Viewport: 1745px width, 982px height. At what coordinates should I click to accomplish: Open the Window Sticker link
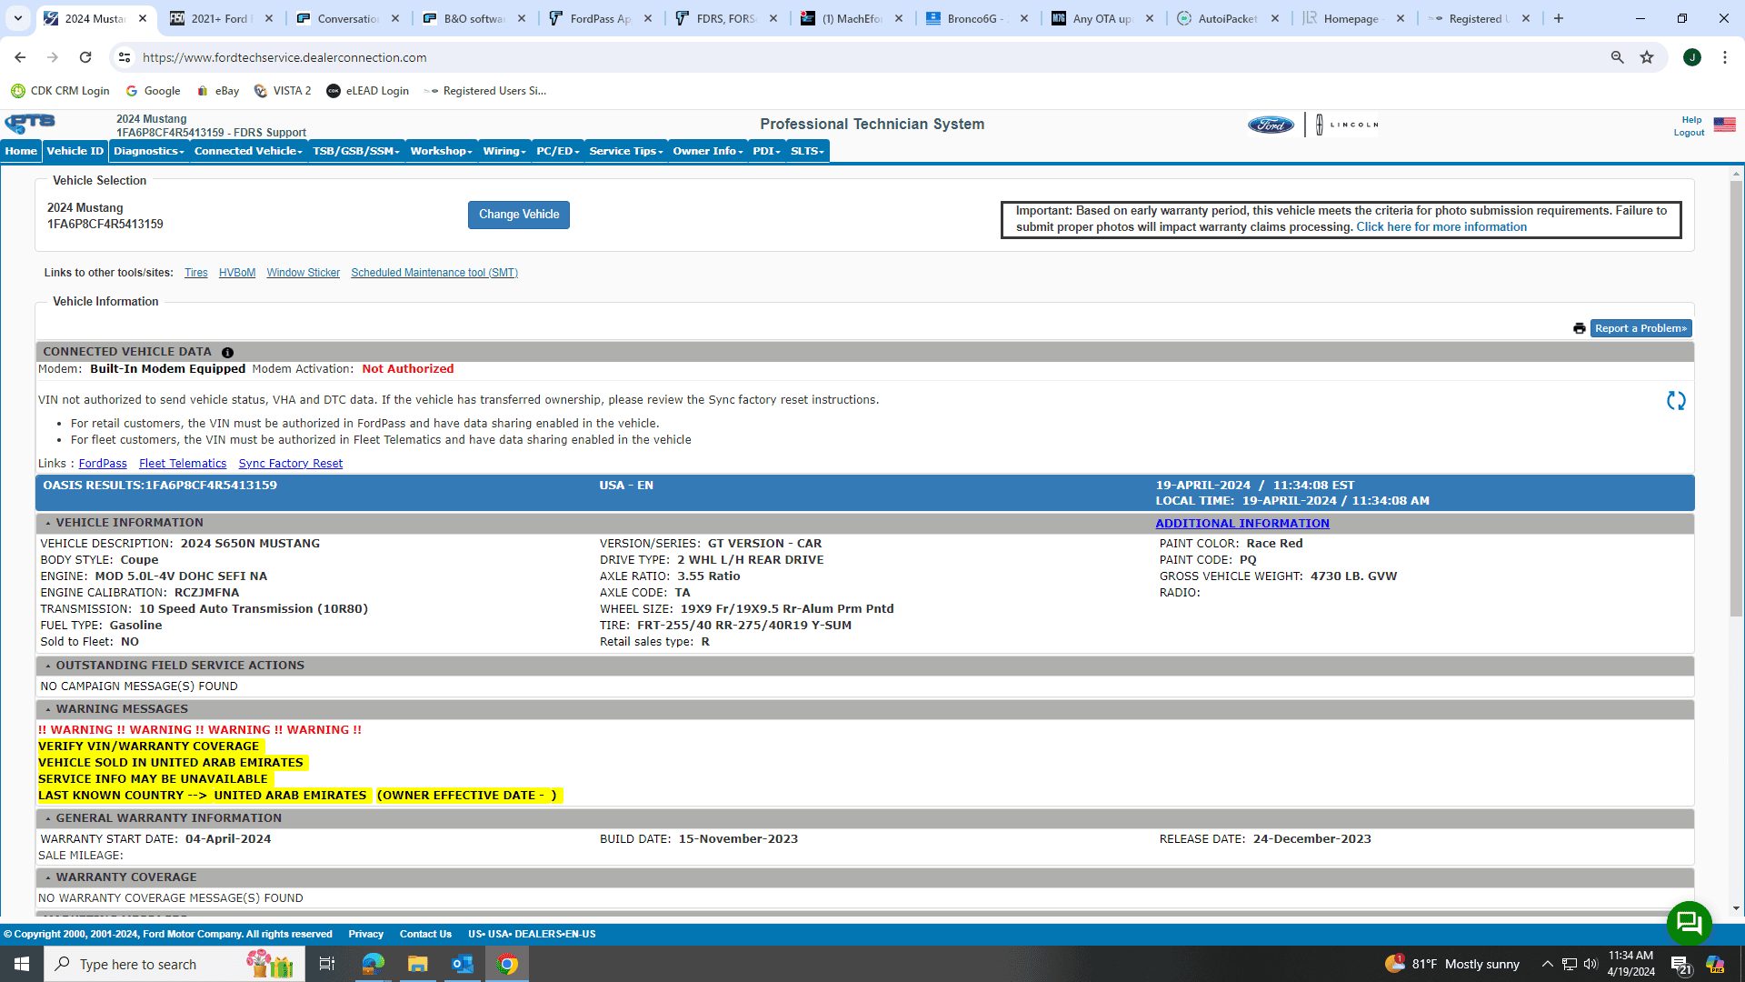click(304, 273)
